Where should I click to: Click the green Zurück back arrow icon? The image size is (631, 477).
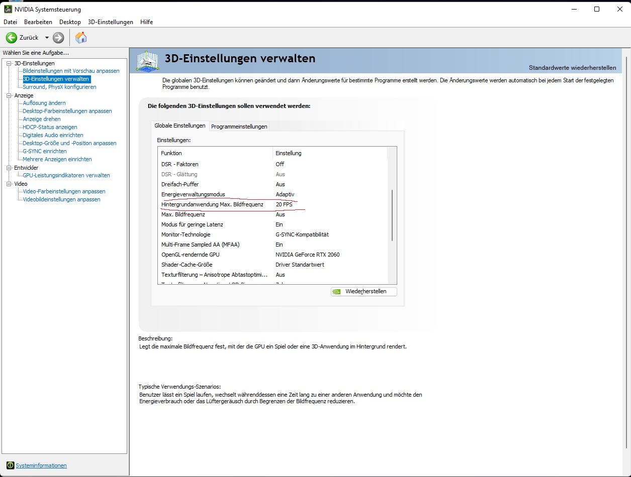[x=12, y=38]
